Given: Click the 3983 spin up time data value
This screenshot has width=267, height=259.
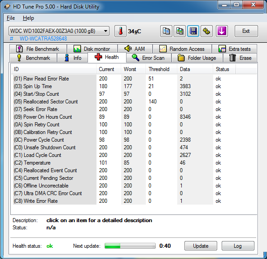Looking at the screenshot, I should tap(185, 86).
